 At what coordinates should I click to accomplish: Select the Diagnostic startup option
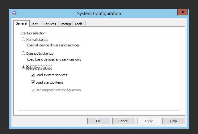[24, 53]
